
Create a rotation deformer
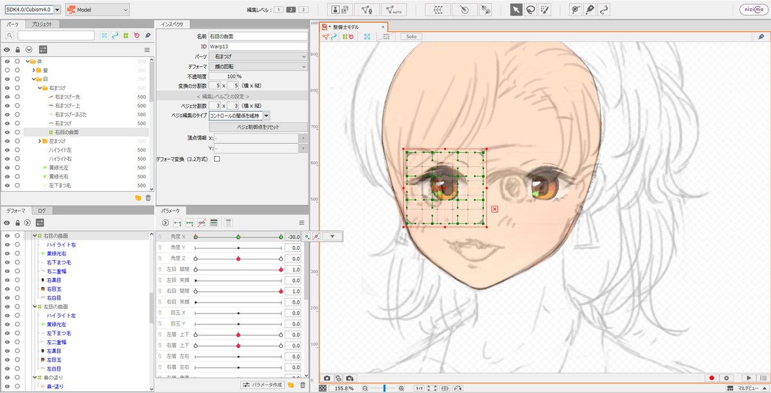(x=465, y=10)
